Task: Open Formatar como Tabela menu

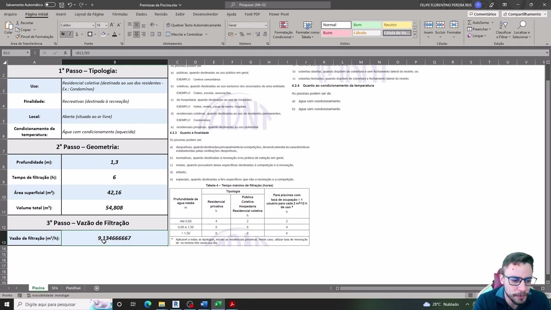Action: [307, 30]
